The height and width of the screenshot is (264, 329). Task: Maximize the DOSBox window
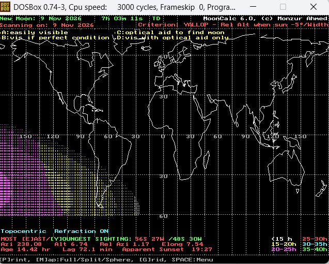click(283, 7)
